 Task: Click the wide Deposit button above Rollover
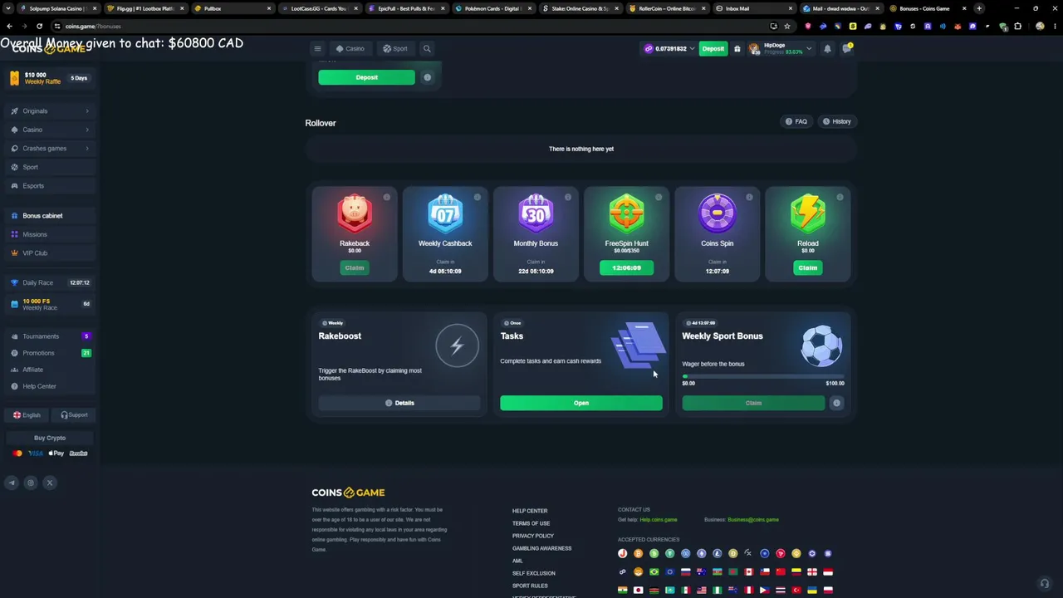click(366, 77)
